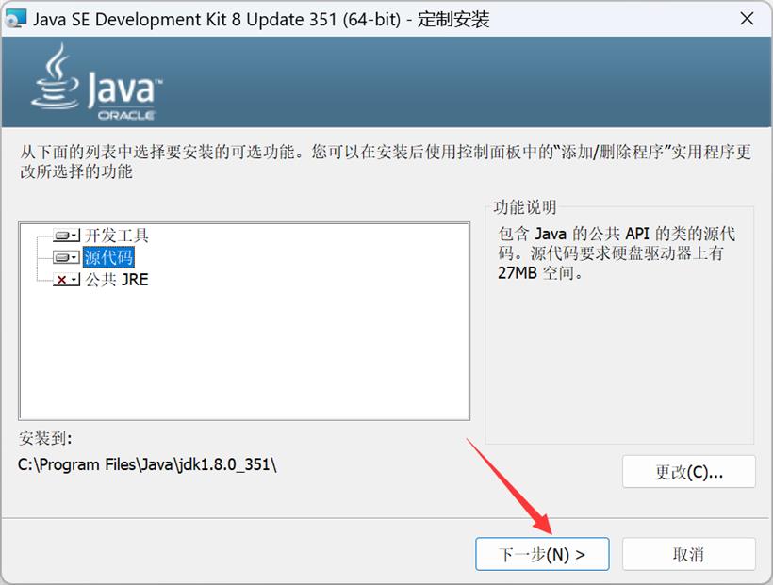Click 下一步(N) to continue installation
This screenshot has height=585, width=773.
[542, 554]
